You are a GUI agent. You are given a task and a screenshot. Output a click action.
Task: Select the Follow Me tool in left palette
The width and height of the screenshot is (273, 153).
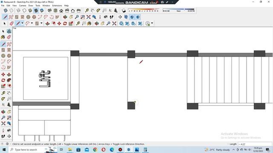(9, 80)
